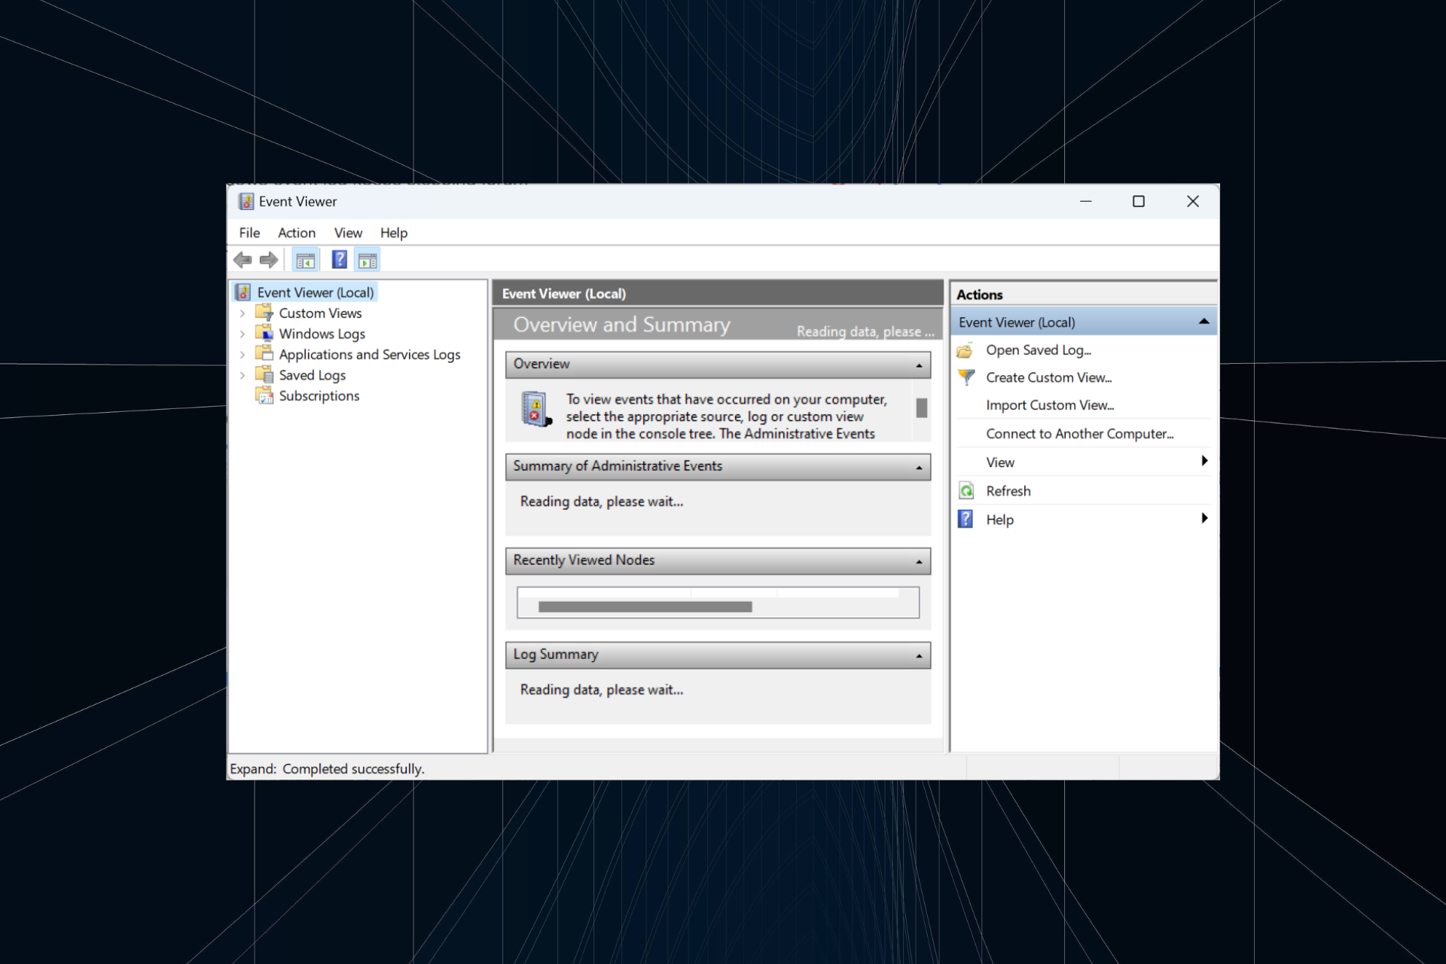Select the Subscriptions tree item
This screenshot has height=964, width=1446.
[x=319, y=396]
